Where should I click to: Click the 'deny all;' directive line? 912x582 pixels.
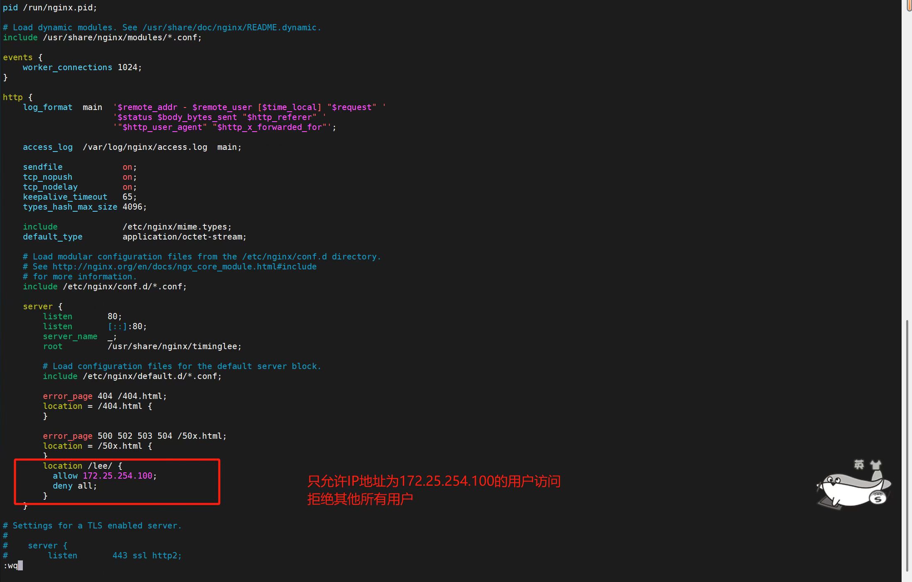pos(75,486)
